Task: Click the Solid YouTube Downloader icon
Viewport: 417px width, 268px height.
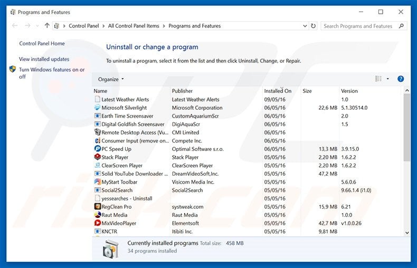Action: point(97,174)
